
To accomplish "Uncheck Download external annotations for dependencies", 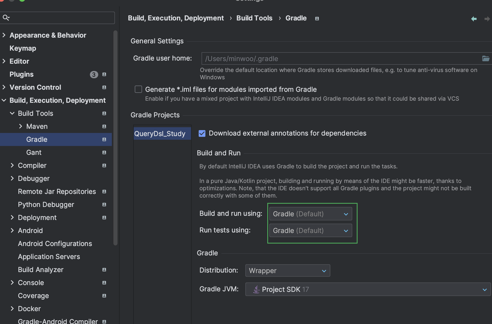I will [202, 133].
